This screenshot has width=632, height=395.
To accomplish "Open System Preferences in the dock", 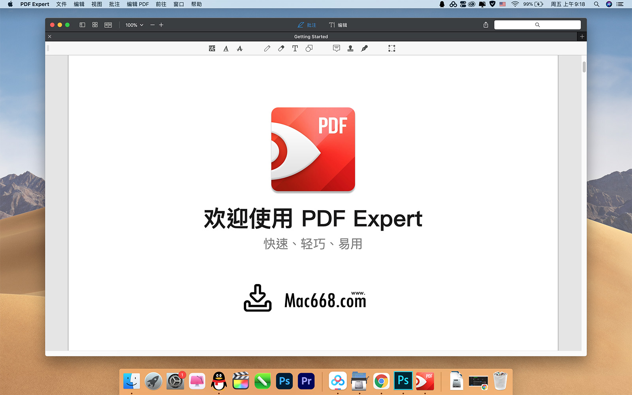I will 175,381.
